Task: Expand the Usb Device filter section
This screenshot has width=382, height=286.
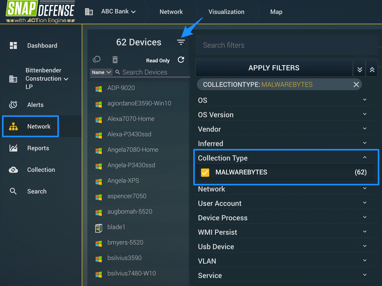Action: tap(285, 246)
